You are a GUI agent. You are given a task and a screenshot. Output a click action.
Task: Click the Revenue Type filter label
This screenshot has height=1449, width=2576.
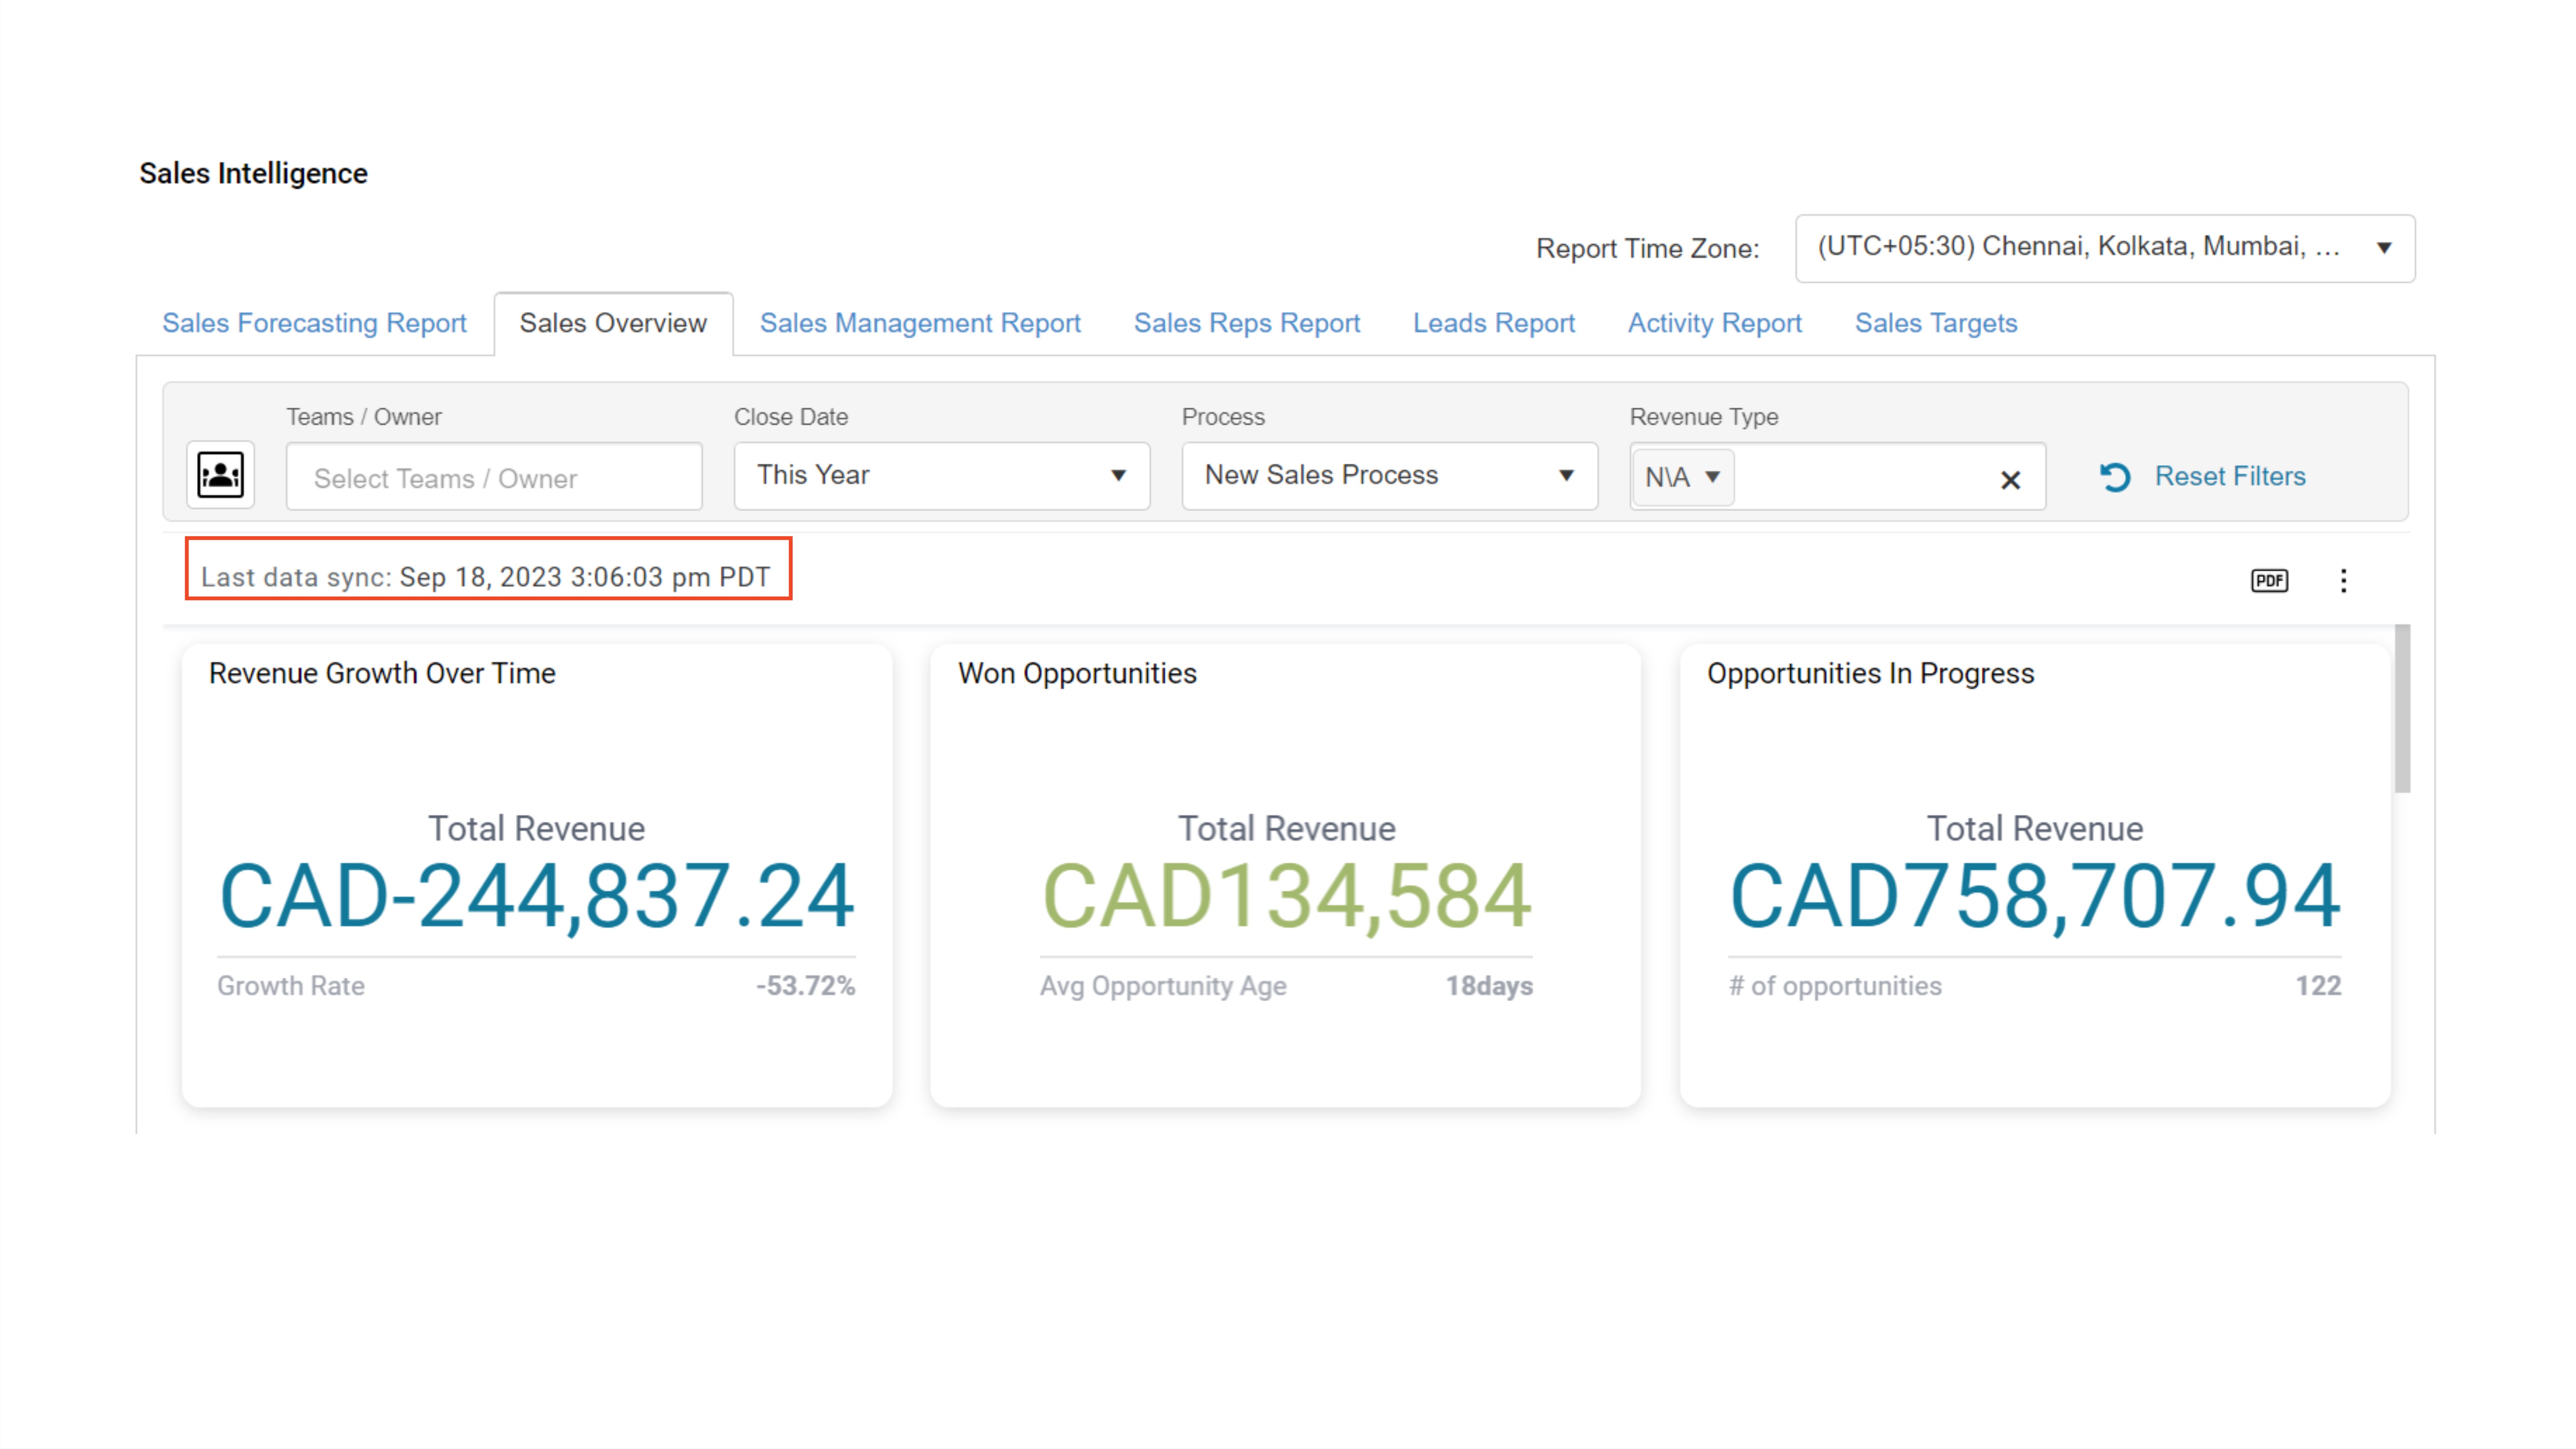pos(1703,417)
